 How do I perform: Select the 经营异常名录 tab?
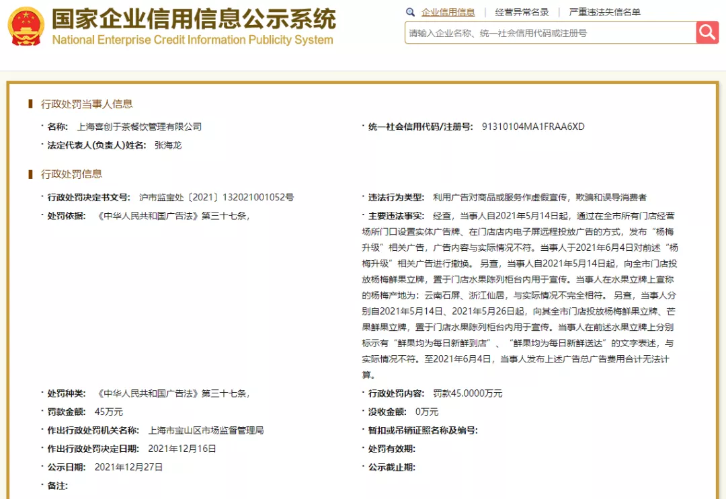pyautogui.click(x=522, y=13)
